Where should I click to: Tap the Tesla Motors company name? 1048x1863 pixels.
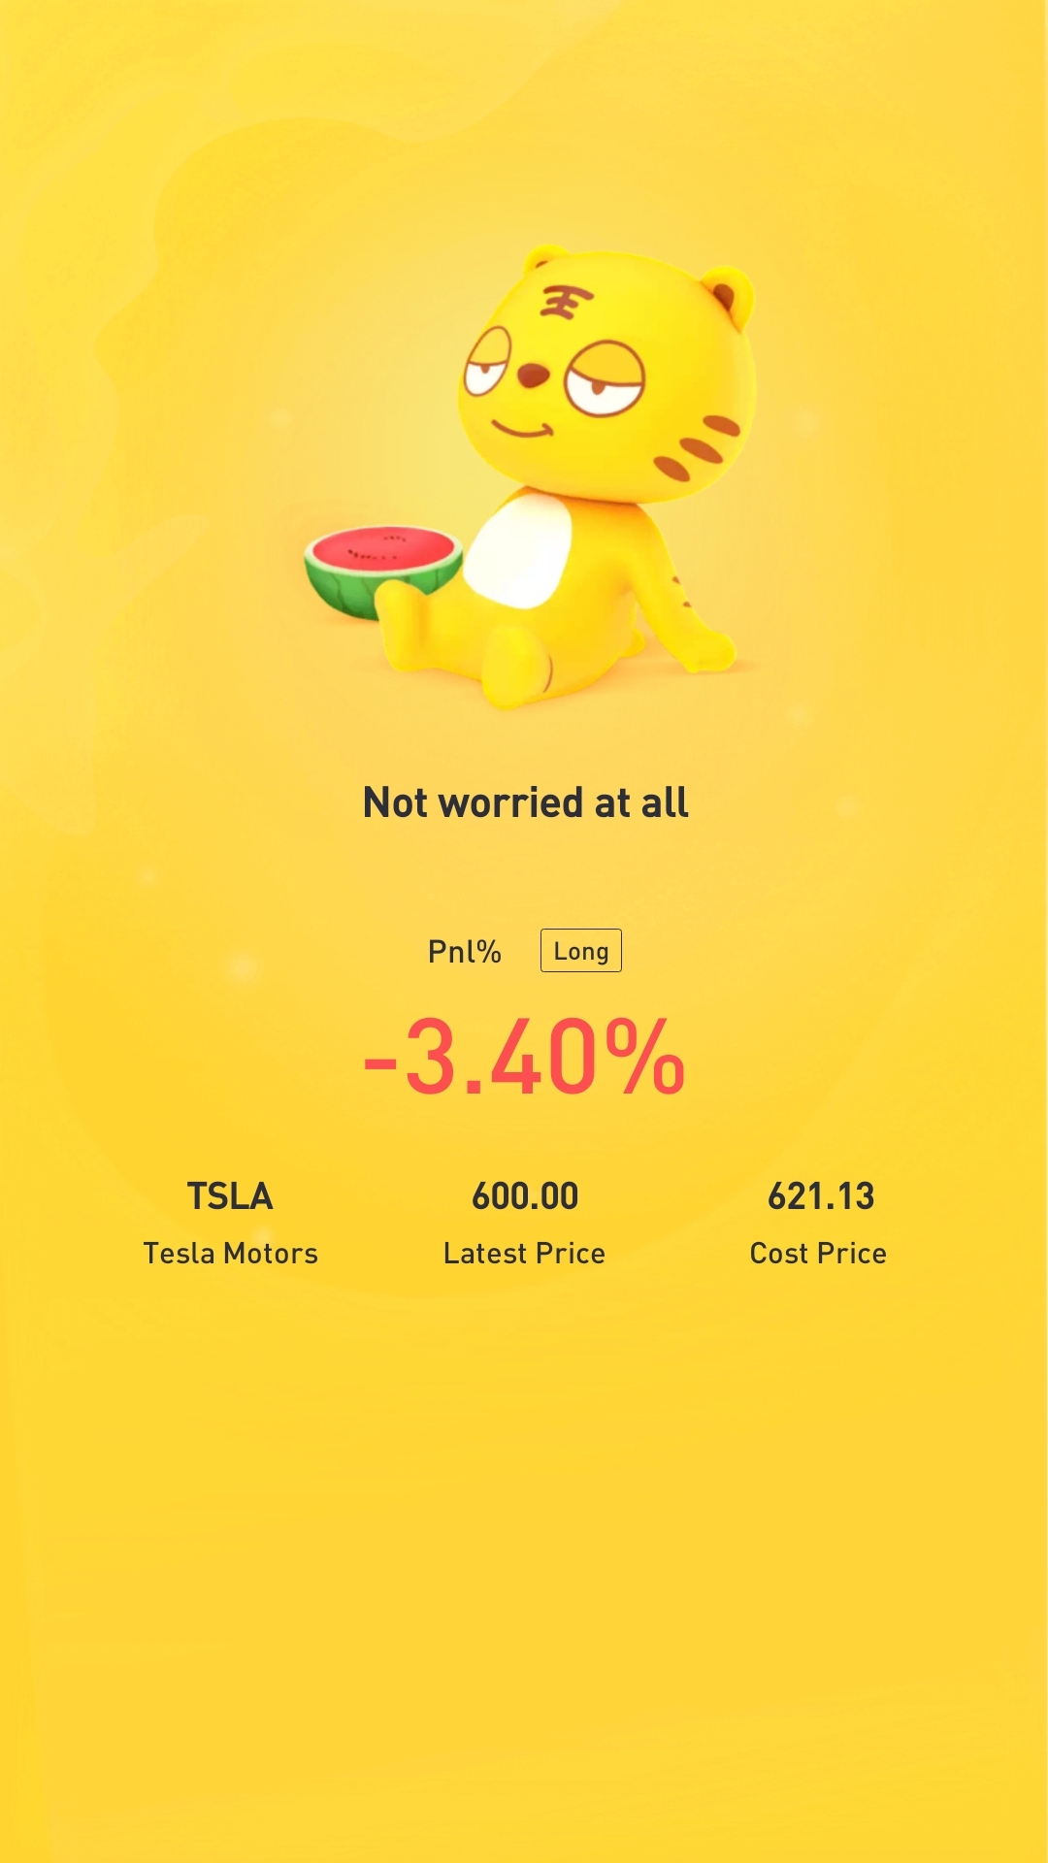pos(230,1254)
